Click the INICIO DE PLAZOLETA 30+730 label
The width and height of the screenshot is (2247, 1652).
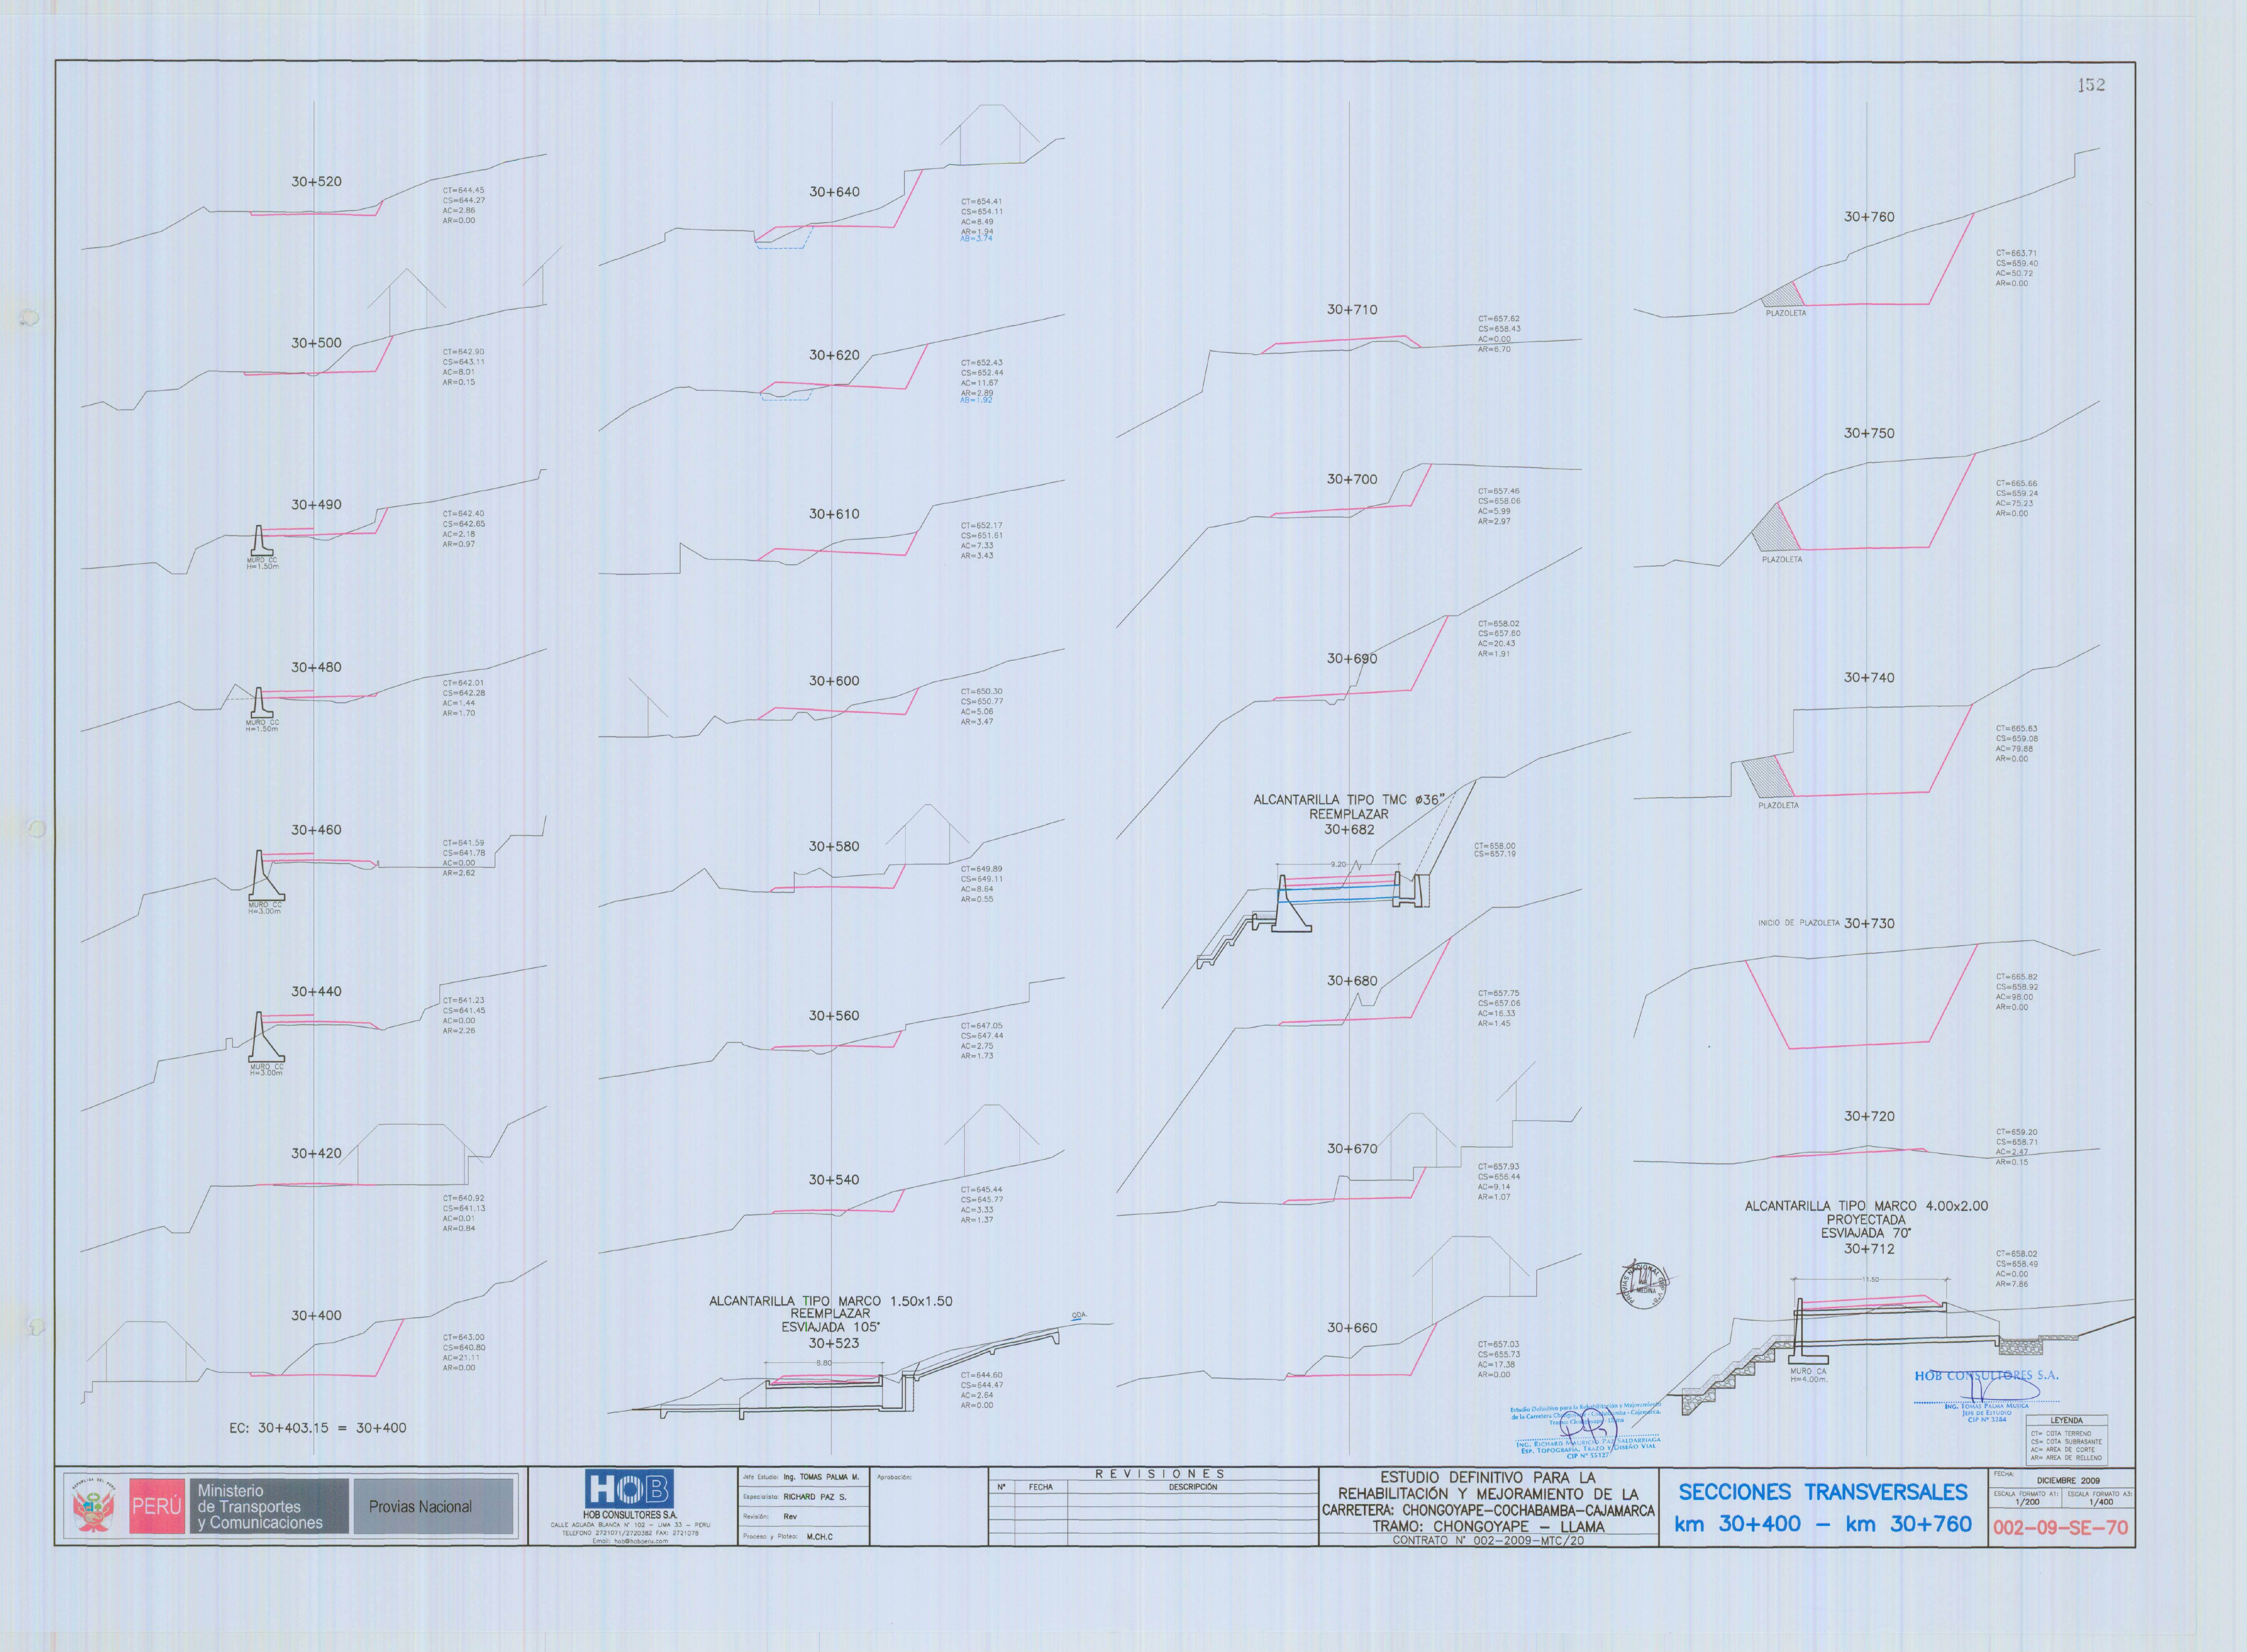click(1826, 923)
